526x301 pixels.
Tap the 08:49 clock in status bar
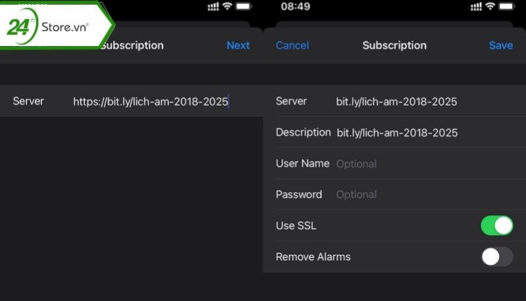coord(296,6)
